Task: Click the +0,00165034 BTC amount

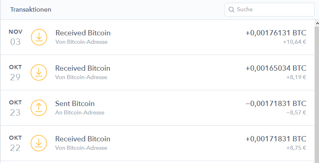Action: click(x=276, y=68)
